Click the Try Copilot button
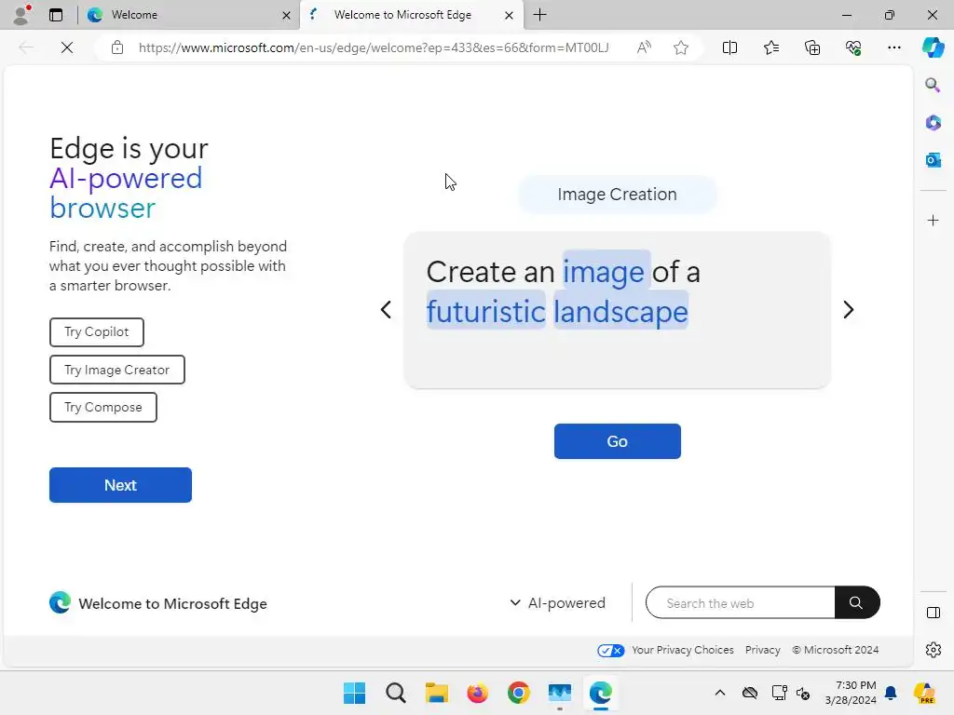This screenshot has height=715, width=954. [97, 332]
